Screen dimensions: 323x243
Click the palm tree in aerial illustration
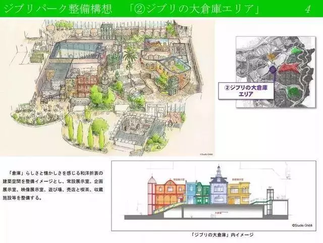130,57
